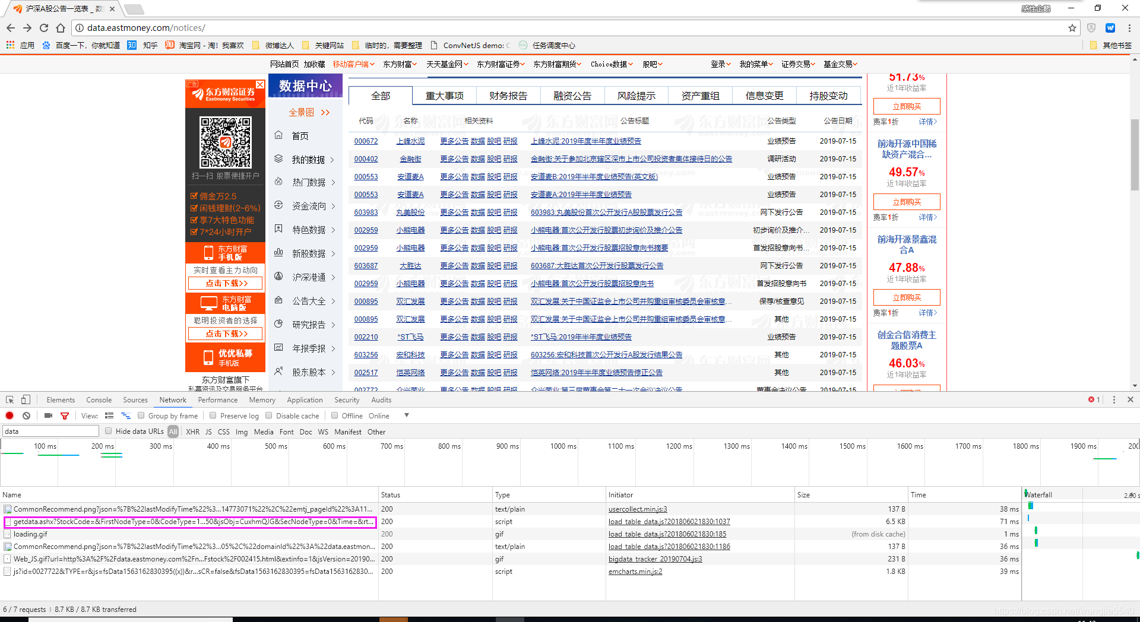The width and height of the screenshot is (1140, 622).
Task: Tick the Disable cache checkbox
Action: pyautogui.click(x=269, y=415)
